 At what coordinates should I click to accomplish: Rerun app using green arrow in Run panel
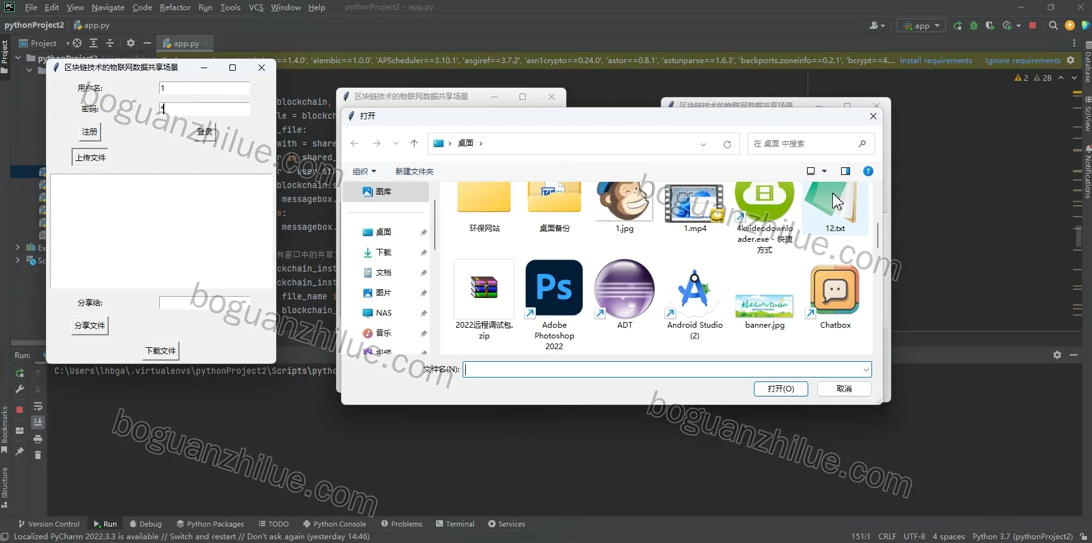(20, 373)
